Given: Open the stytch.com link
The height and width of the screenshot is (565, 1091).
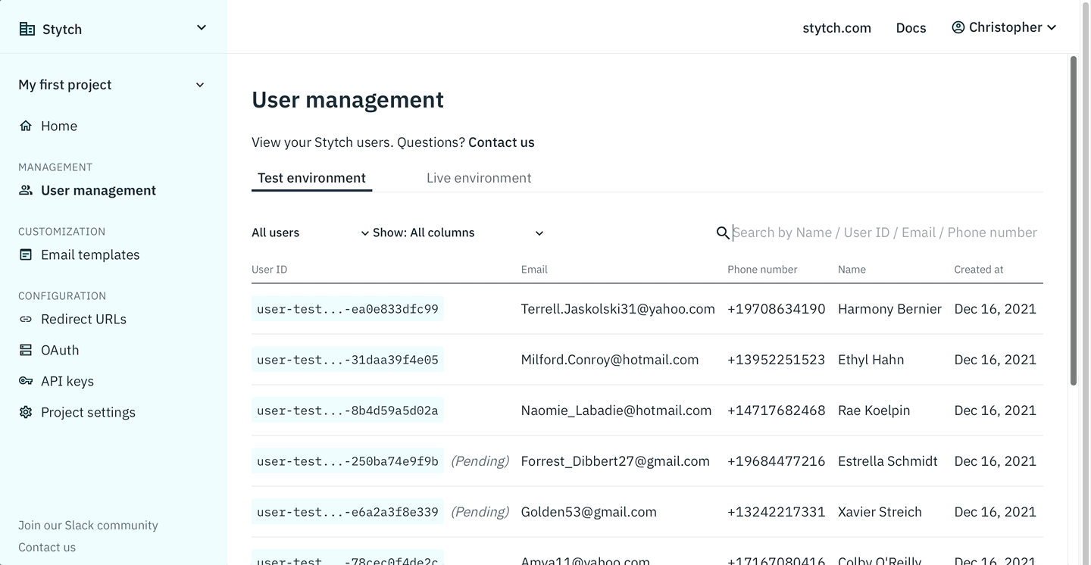Looking at the screenshot, I should pyautogui.click(x=836, y=28).
